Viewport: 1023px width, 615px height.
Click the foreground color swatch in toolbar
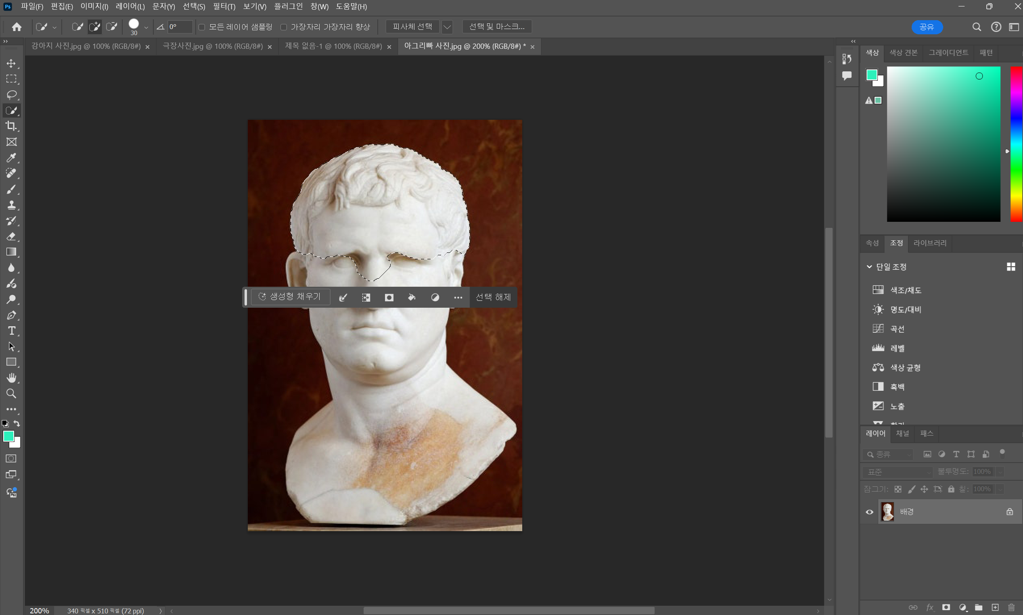[x=8, y=436]
